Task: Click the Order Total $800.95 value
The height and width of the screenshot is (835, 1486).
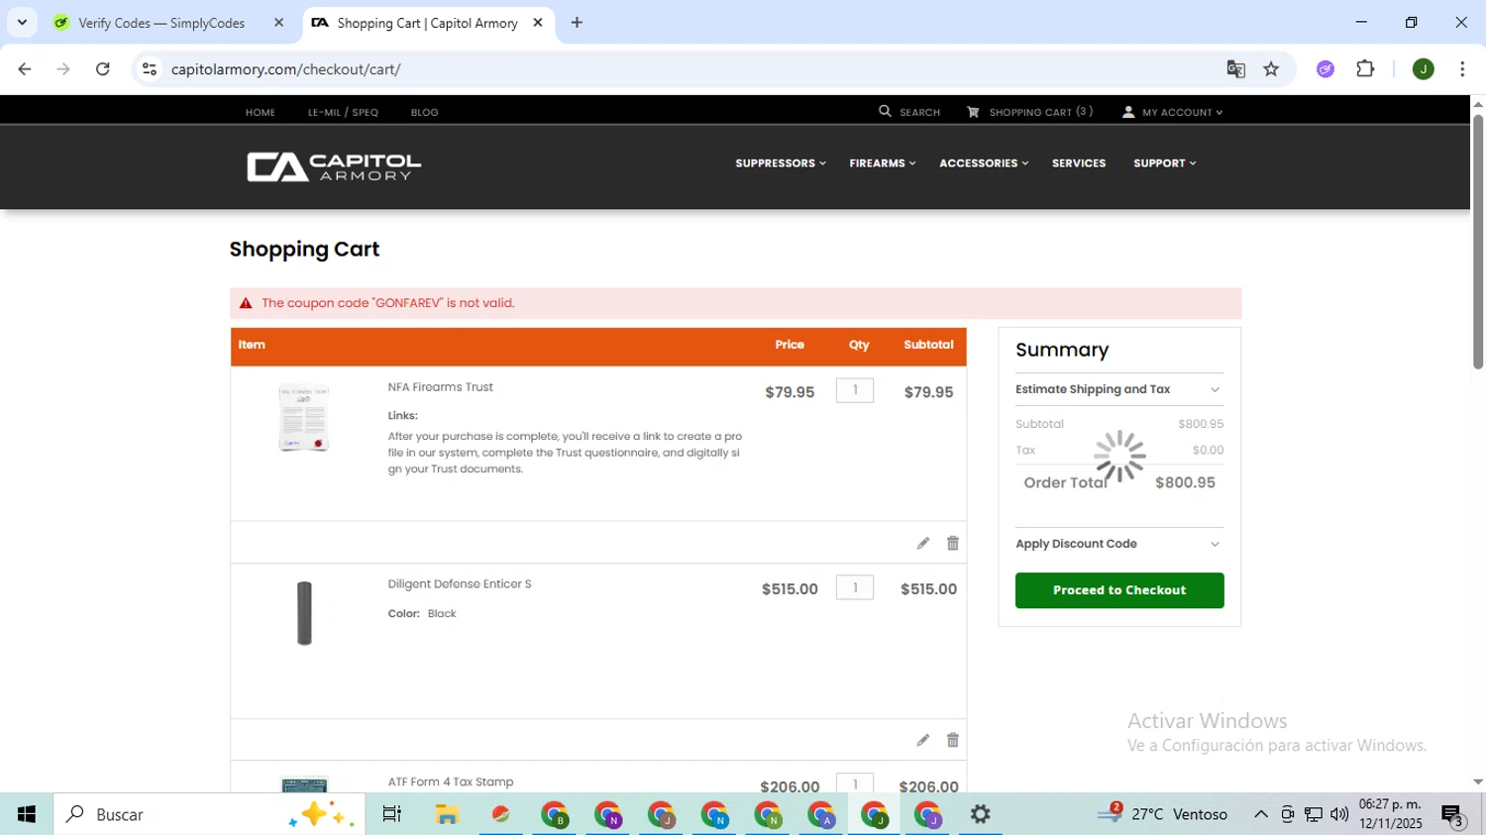Action: [1185, 482]
